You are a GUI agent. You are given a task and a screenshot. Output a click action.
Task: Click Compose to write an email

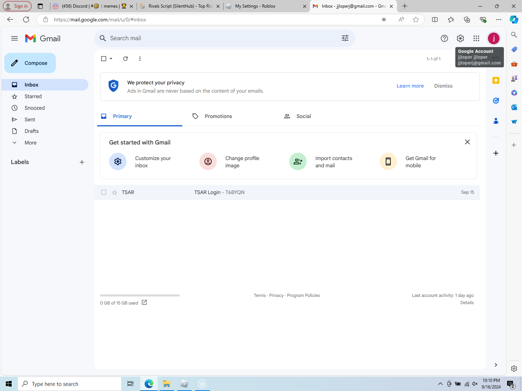[30, 63]
